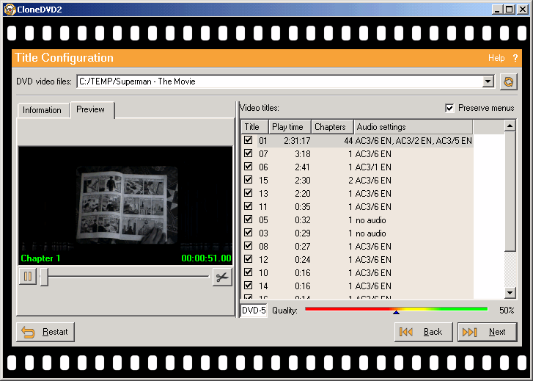
Task: Select audio 'AC3/6 EN, AC3/2 EN, AC3/5 EN'
Action: [x=413, y=141]
